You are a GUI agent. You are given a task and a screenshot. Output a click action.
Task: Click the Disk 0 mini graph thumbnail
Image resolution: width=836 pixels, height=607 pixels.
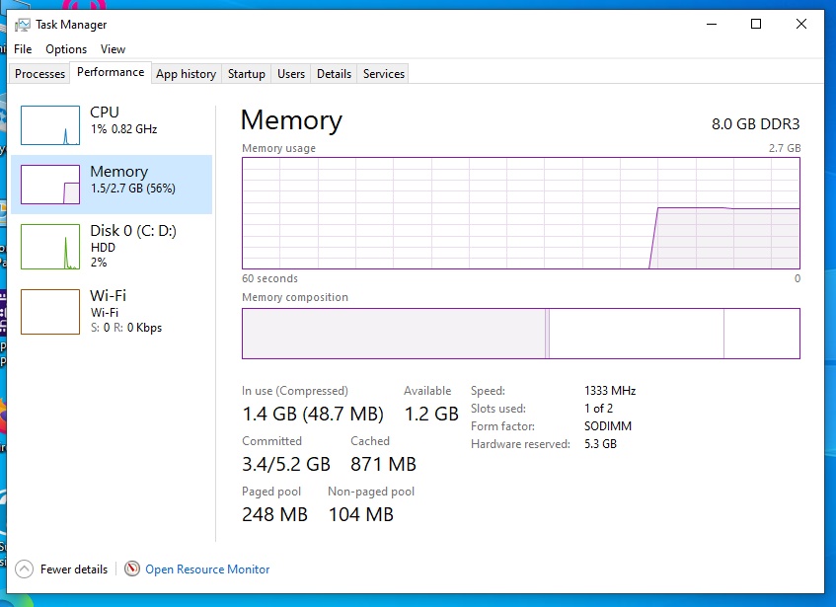coord(50,247)
